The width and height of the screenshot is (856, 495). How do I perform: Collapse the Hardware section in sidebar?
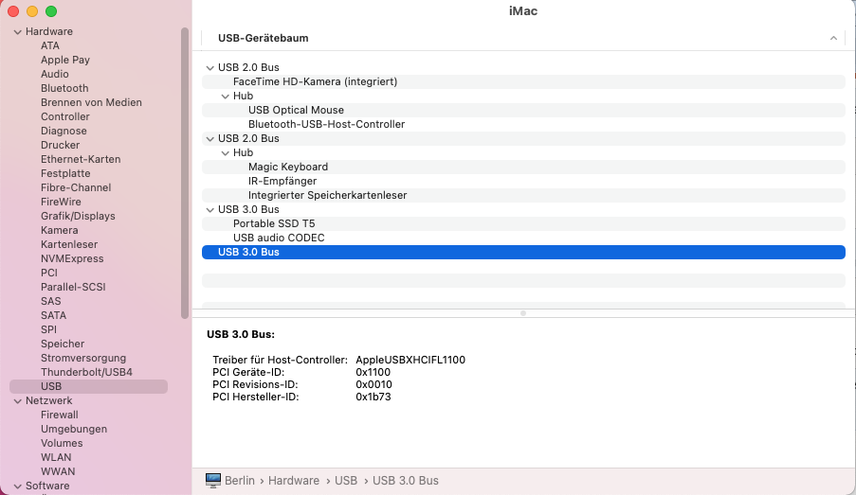(x=17, y=31)
